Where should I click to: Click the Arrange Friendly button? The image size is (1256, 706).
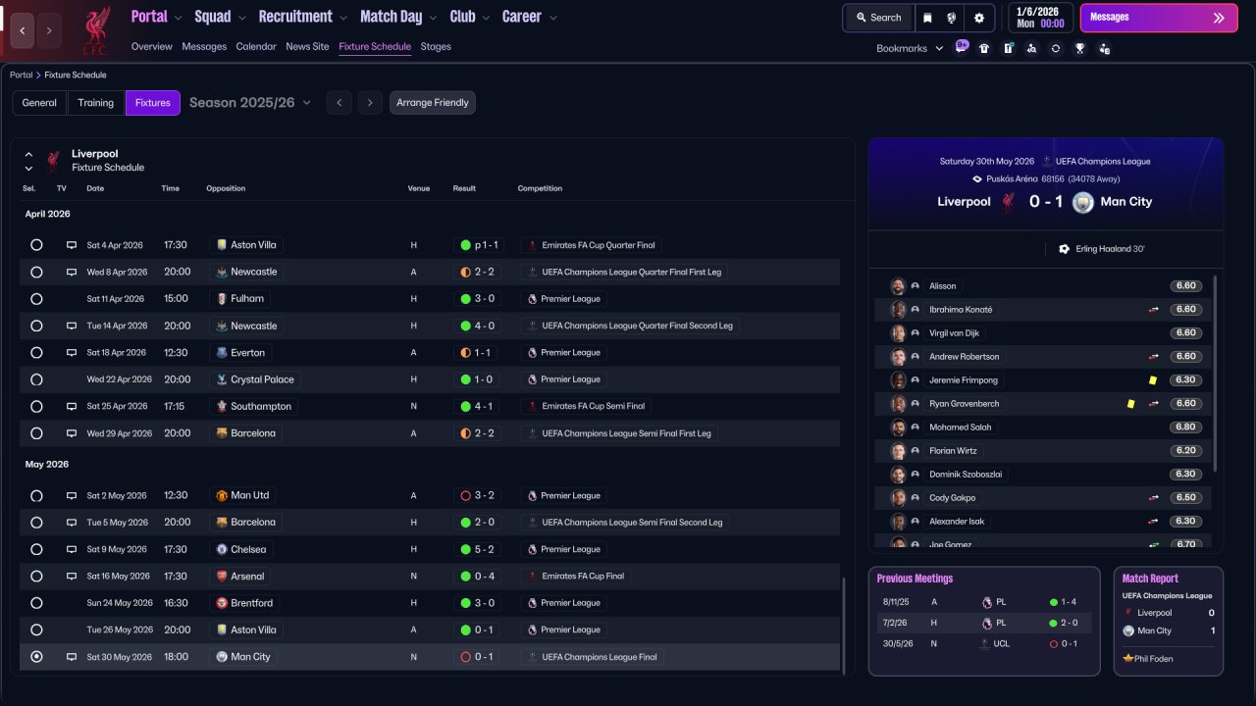[x=433, y=103]
